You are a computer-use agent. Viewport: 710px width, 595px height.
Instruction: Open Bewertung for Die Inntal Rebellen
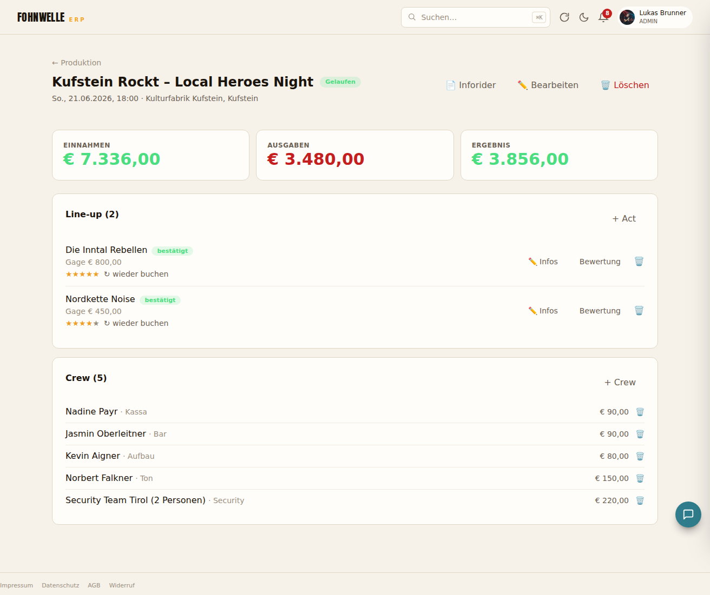[600, 262]
